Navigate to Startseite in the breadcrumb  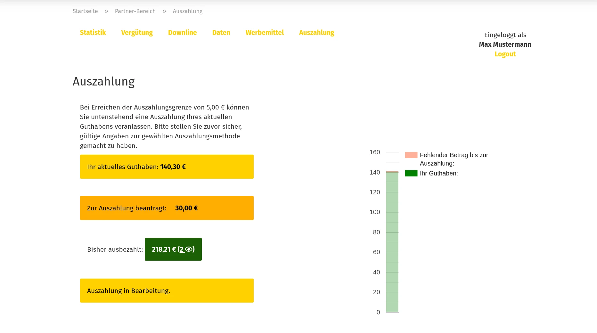pyautogui.click(x=85, y=11)
